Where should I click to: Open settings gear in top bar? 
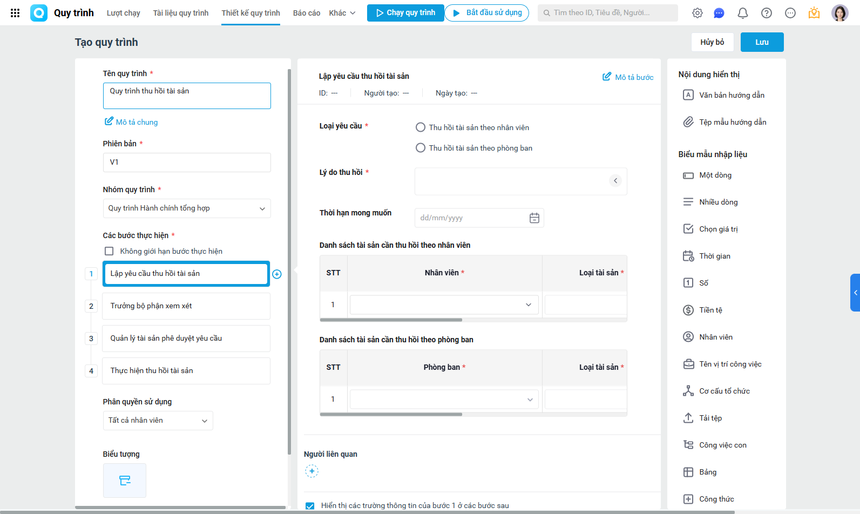pyautogui.click(x=698, y=13)
